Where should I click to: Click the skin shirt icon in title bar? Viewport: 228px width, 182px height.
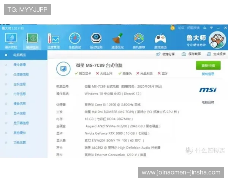point(205,28)
